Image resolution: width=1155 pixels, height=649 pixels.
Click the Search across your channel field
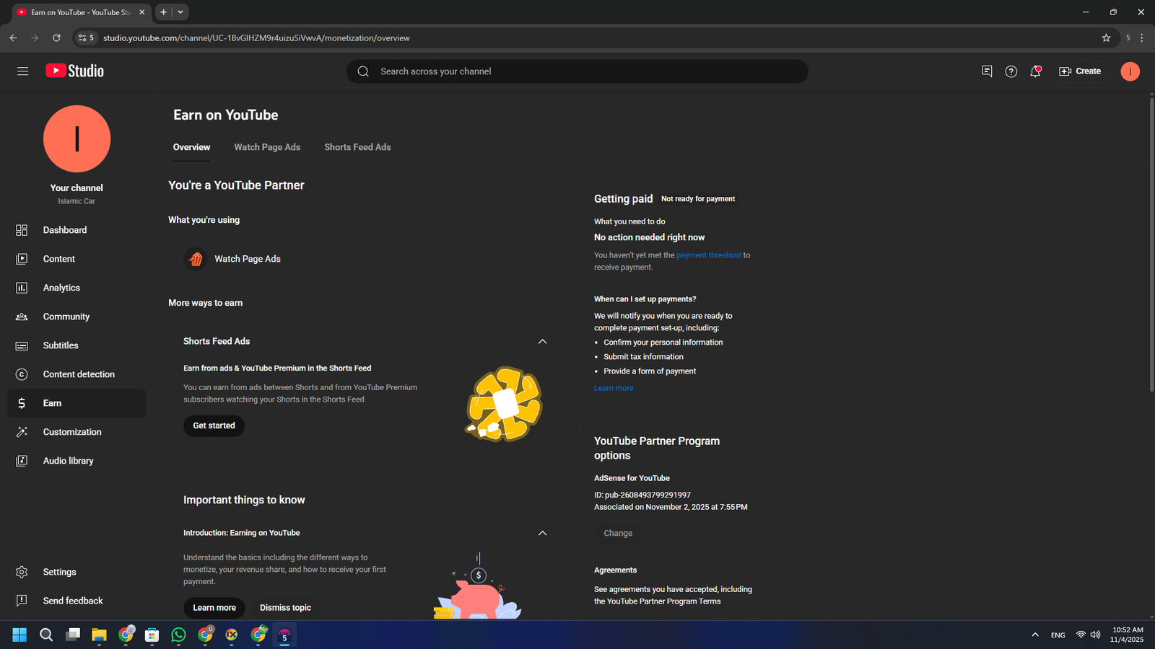click(x=577, y=71)
